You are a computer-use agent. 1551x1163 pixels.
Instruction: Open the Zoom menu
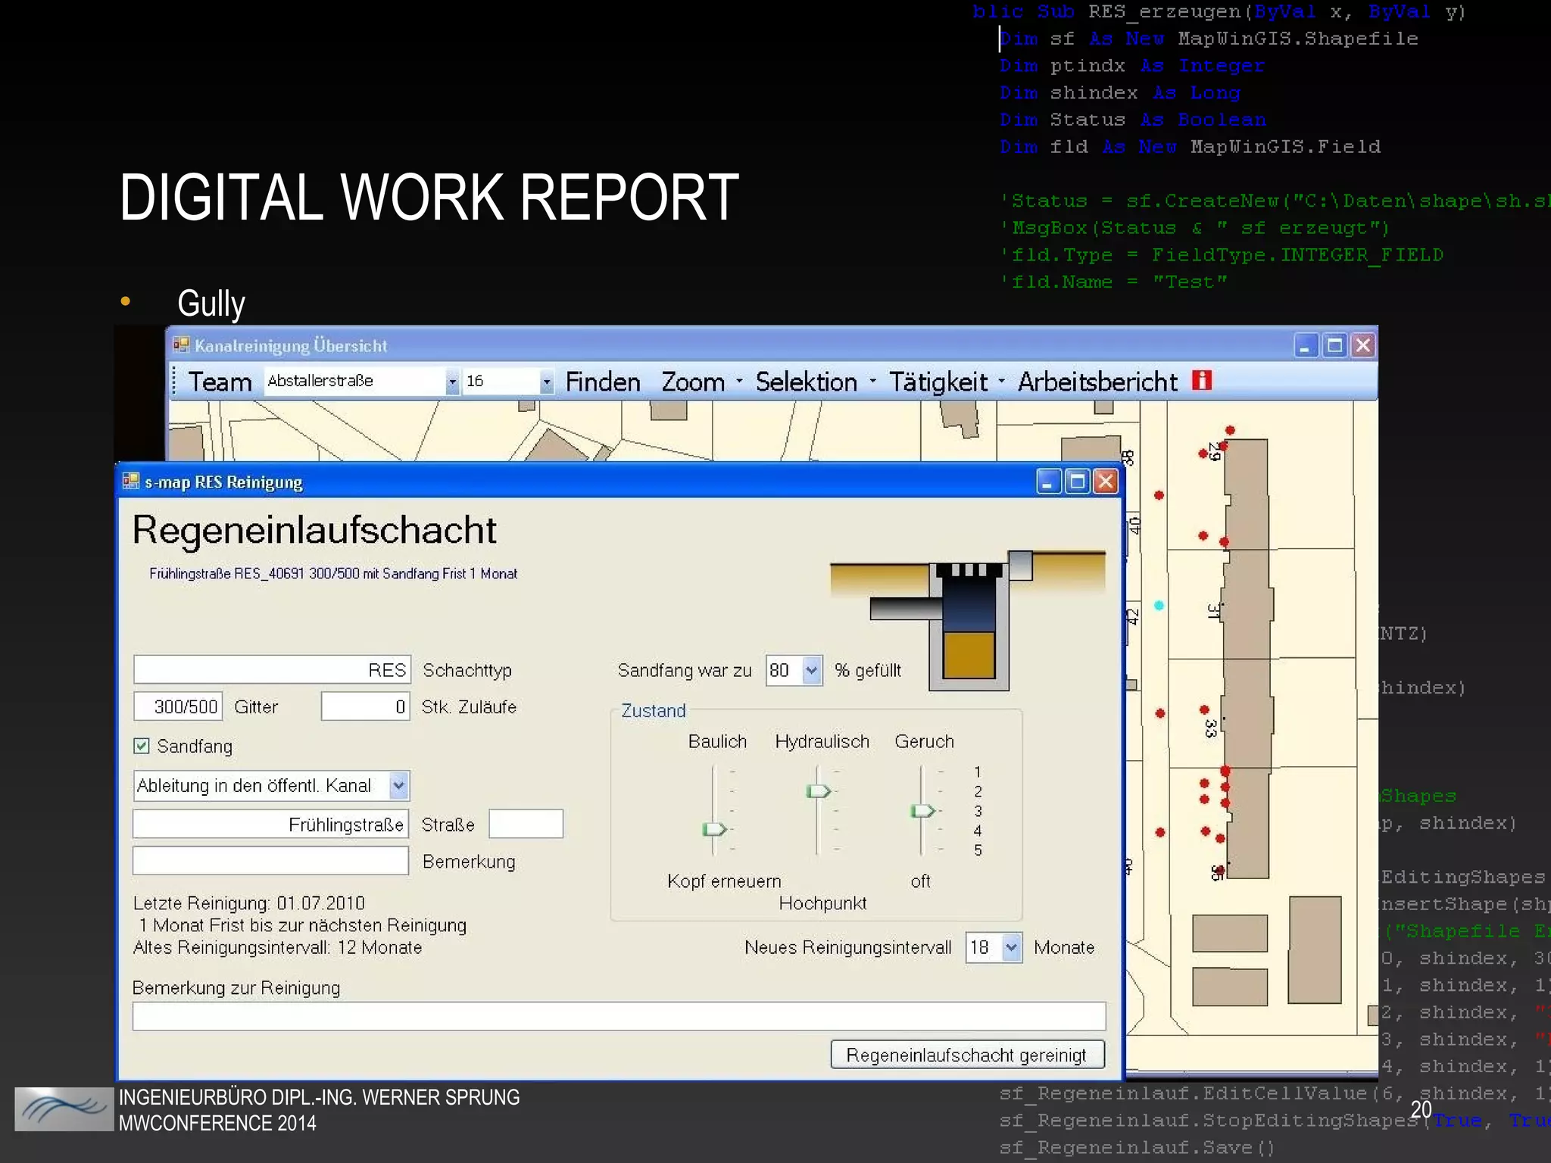[x=693, y=382]
